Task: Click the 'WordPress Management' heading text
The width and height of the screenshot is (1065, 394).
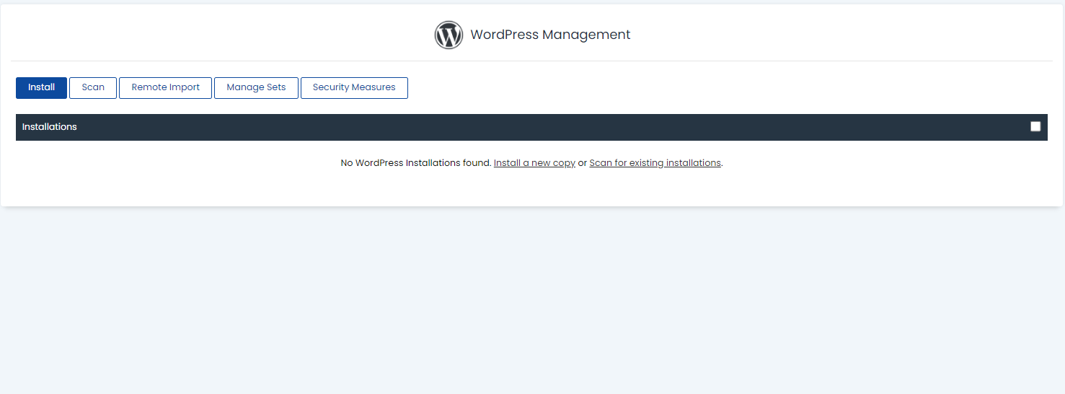Action: click(x=550, y=35)
